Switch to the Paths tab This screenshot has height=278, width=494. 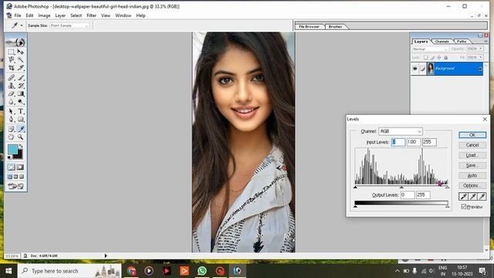462,41
